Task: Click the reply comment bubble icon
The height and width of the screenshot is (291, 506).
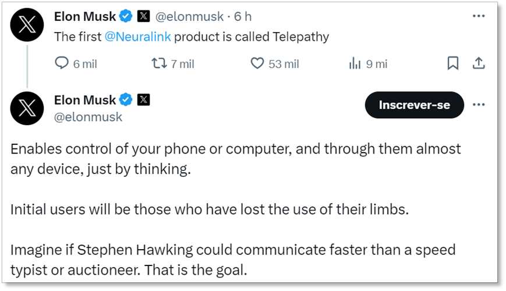Action: [x=62, y=63]
